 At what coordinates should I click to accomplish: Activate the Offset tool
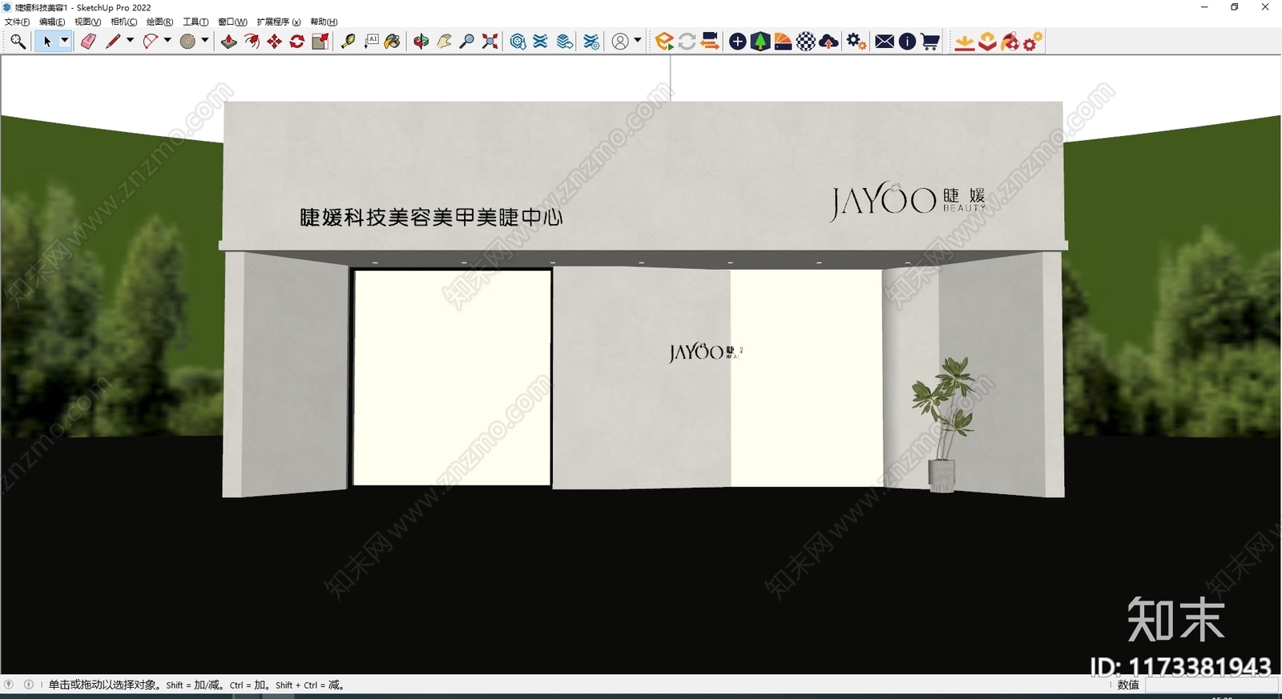(x=252, y=42)
